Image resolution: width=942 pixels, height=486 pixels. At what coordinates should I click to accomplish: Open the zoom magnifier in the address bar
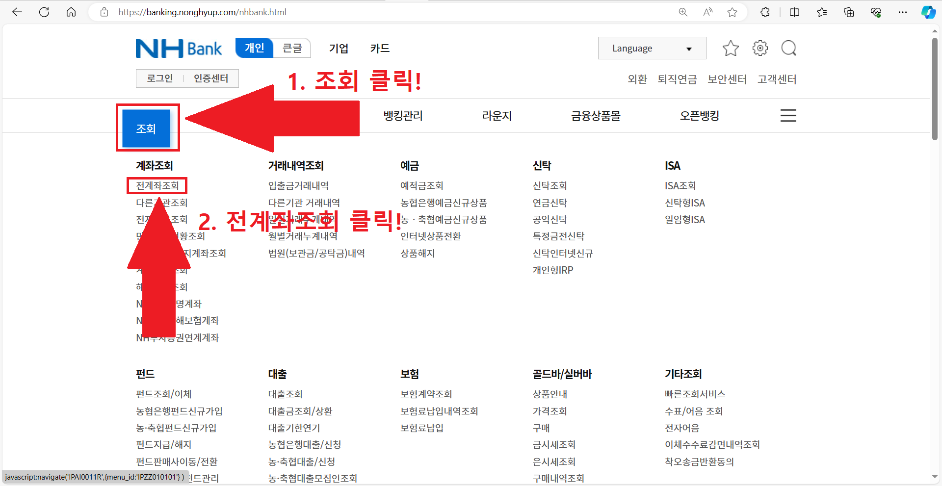tap(683, 12)
